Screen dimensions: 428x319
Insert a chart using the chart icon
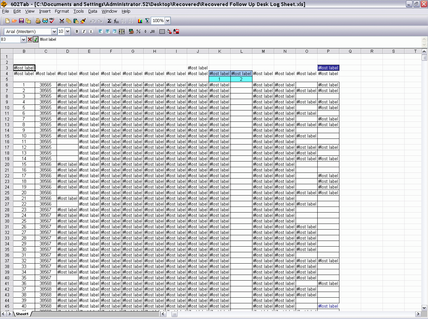point(140,21)
